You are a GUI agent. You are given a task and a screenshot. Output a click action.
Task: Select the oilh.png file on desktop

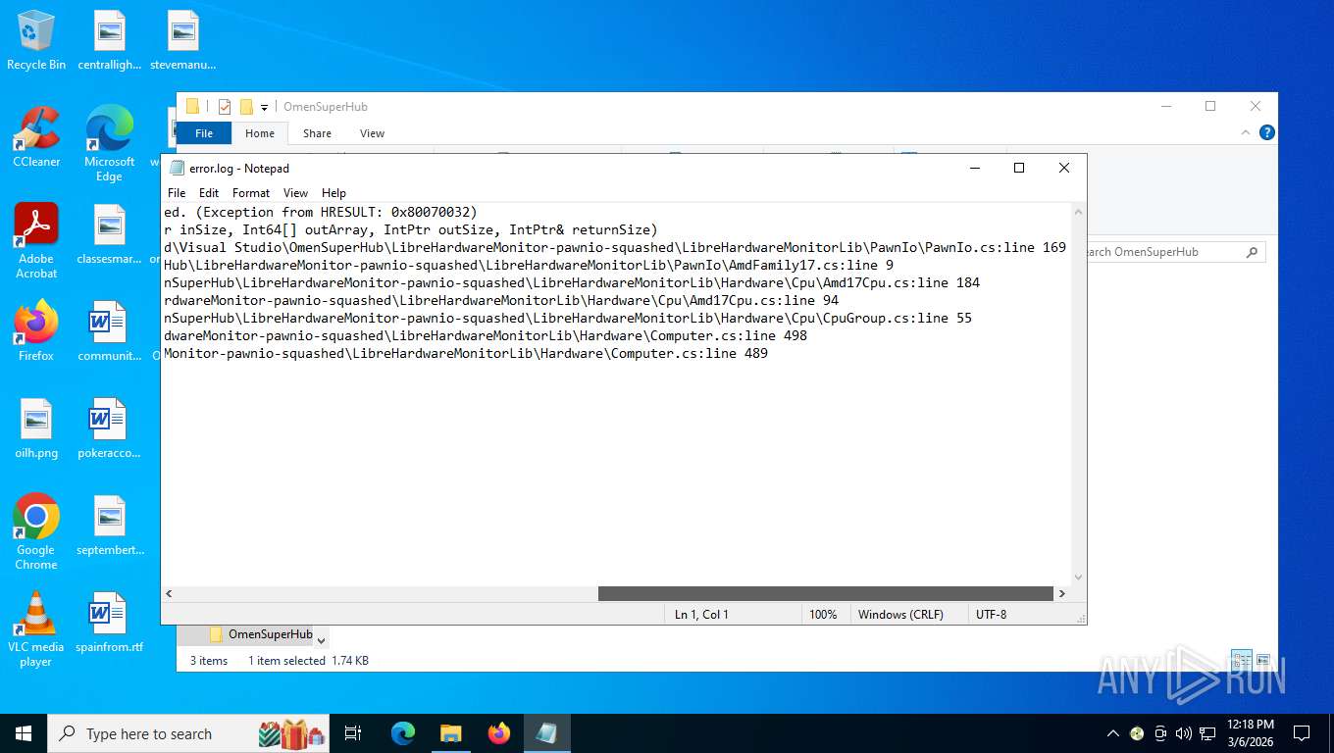pos(36,427)
